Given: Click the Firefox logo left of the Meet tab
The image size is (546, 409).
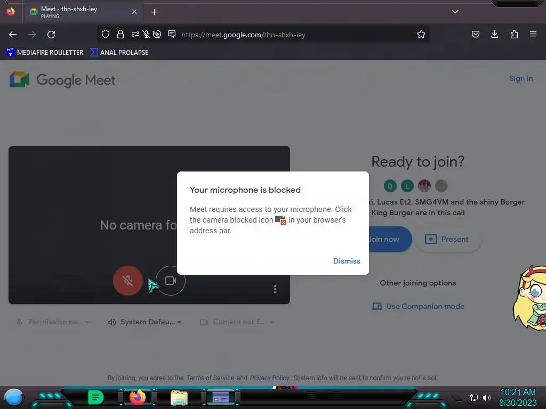Looking at the screenshot, I should coord(11,12).
